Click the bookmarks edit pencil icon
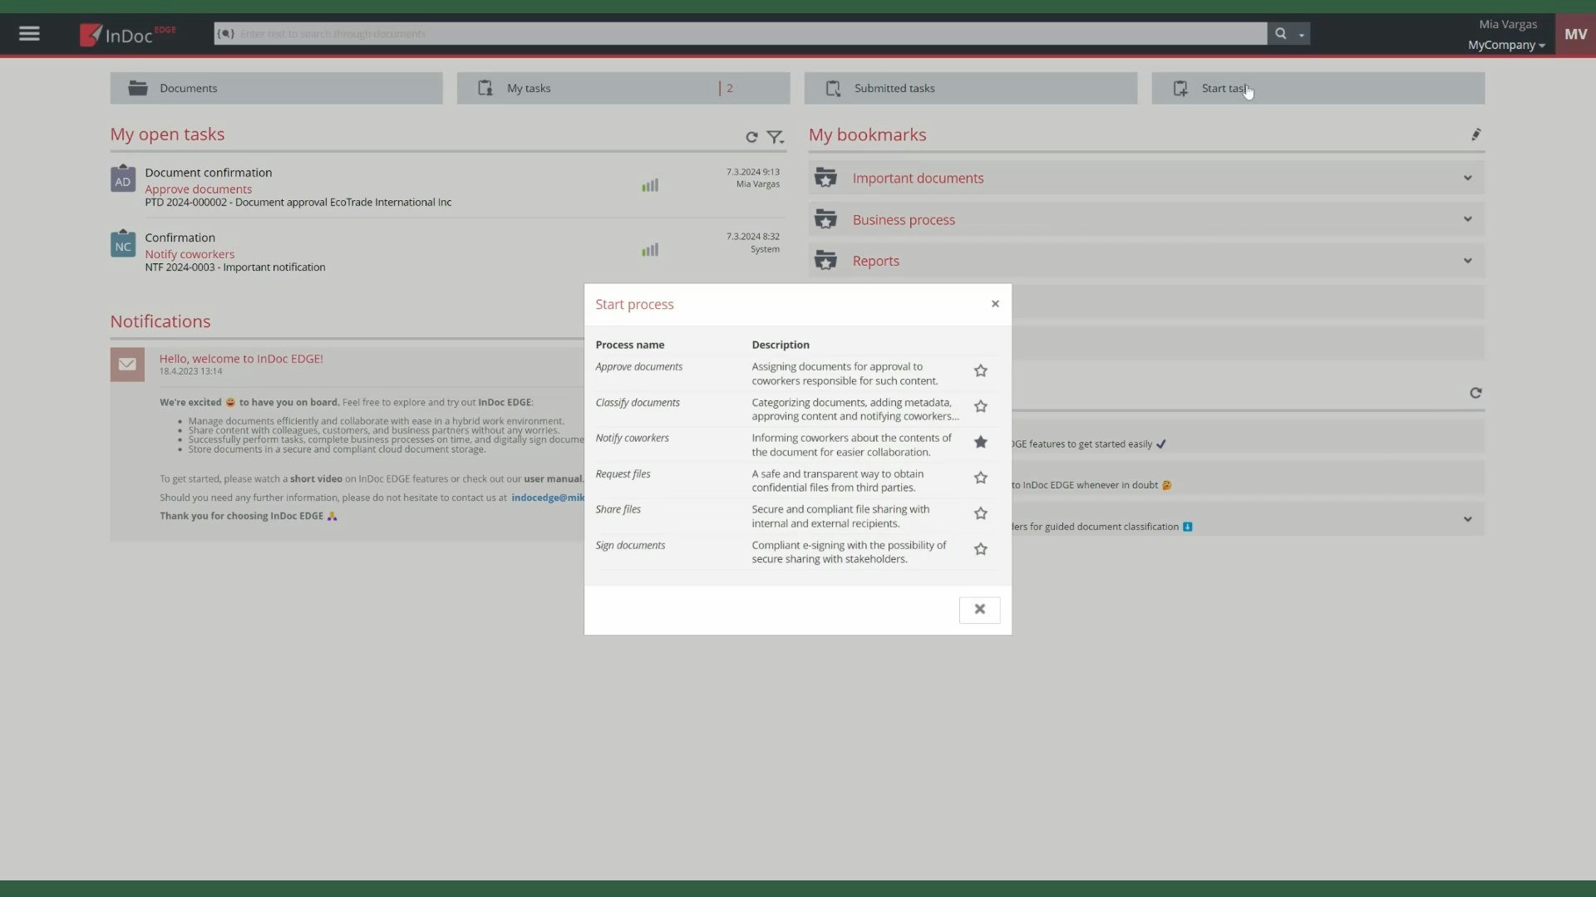 click(x=1476, y=134)
